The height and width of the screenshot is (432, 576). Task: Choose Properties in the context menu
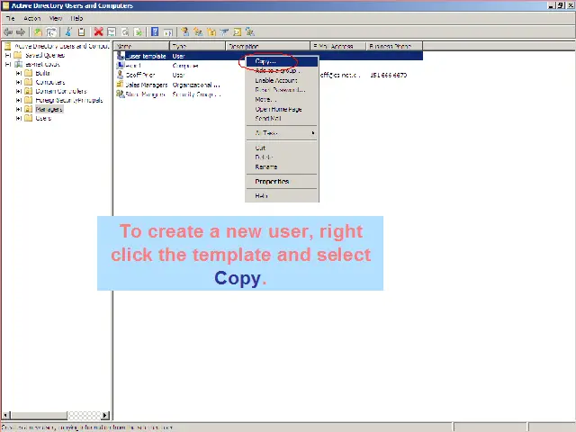[282, 182]
